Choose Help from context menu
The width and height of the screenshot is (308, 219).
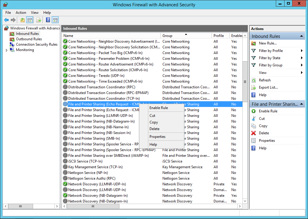(x=162, y=144)
